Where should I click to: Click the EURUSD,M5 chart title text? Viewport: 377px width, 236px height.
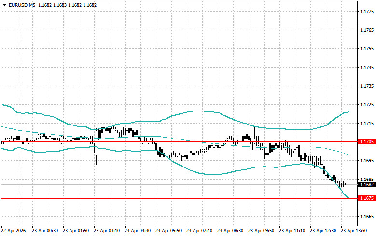point(22,5)
